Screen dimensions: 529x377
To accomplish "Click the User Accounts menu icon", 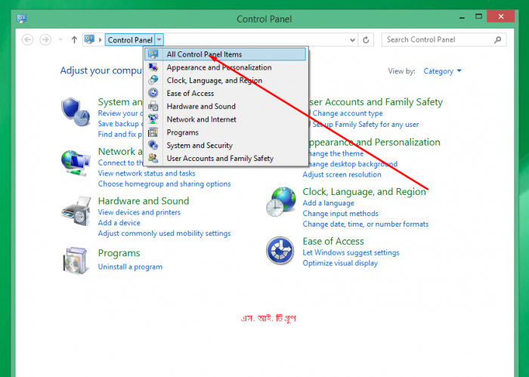I will click(153, 158).
